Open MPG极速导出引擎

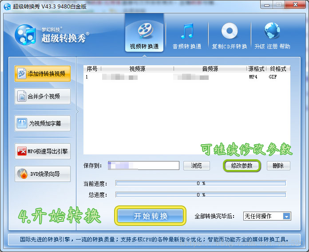(43, 151)
